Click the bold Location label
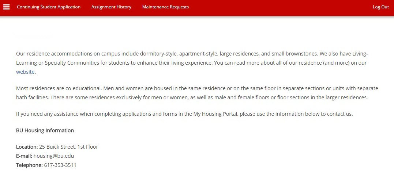The width and height of the screenshot is (394, 172). pos(27,147)
